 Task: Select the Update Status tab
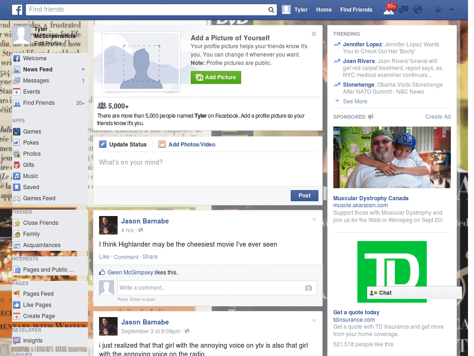123,145
